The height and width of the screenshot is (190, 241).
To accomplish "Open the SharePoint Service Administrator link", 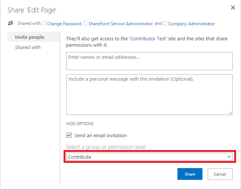I will tap(121, 24).
